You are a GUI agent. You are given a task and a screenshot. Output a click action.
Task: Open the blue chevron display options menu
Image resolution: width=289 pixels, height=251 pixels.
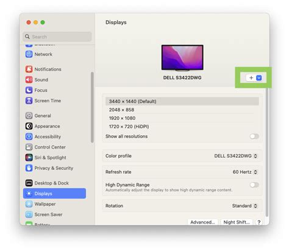[x=259, y=78]
